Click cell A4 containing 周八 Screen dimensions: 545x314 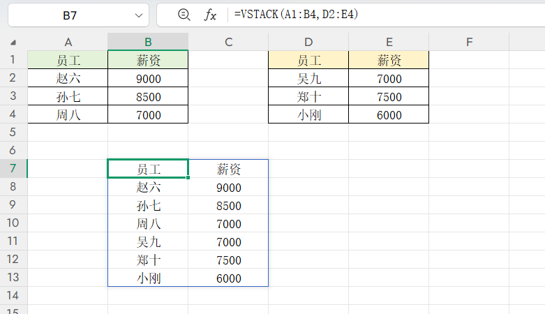[x=68, y=114]
